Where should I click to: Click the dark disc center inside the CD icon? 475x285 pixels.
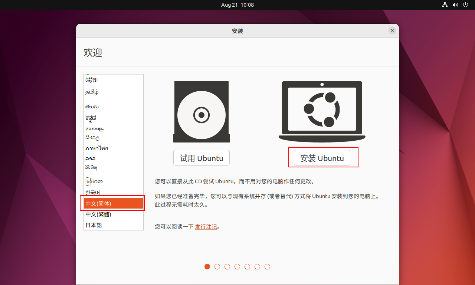point(201,115)
